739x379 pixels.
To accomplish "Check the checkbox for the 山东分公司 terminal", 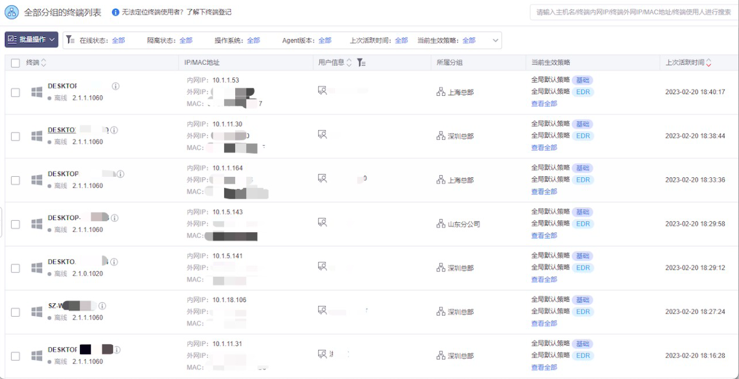I will pyautogui.click(x=16, y=224).
